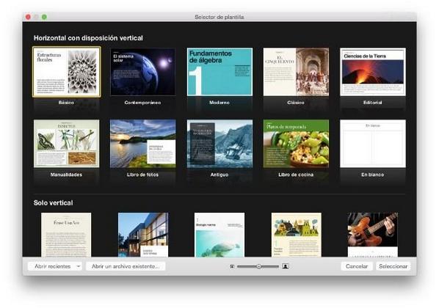Select the Básico template thumbnail

click(x=66, y=72)
